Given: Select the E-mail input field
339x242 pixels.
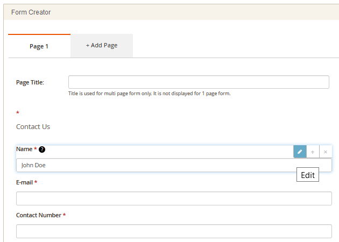Looking at the screenshot, I should click(x=173, y=198).
